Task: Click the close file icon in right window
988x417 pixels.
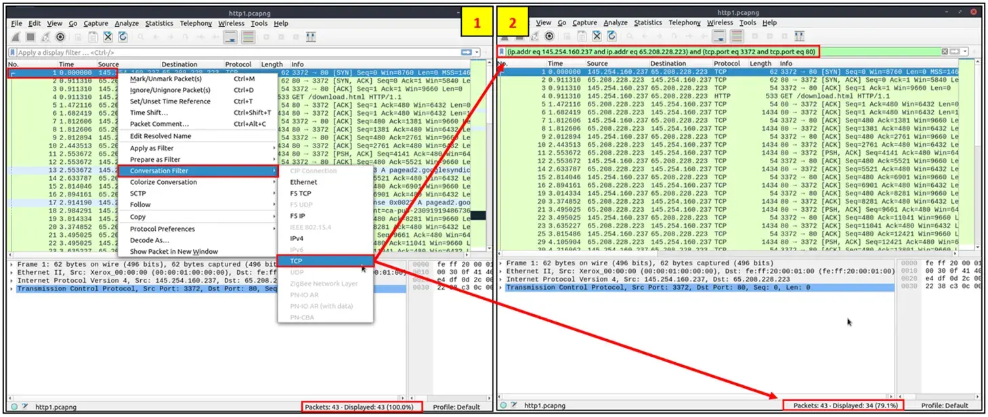Action: 597,37
